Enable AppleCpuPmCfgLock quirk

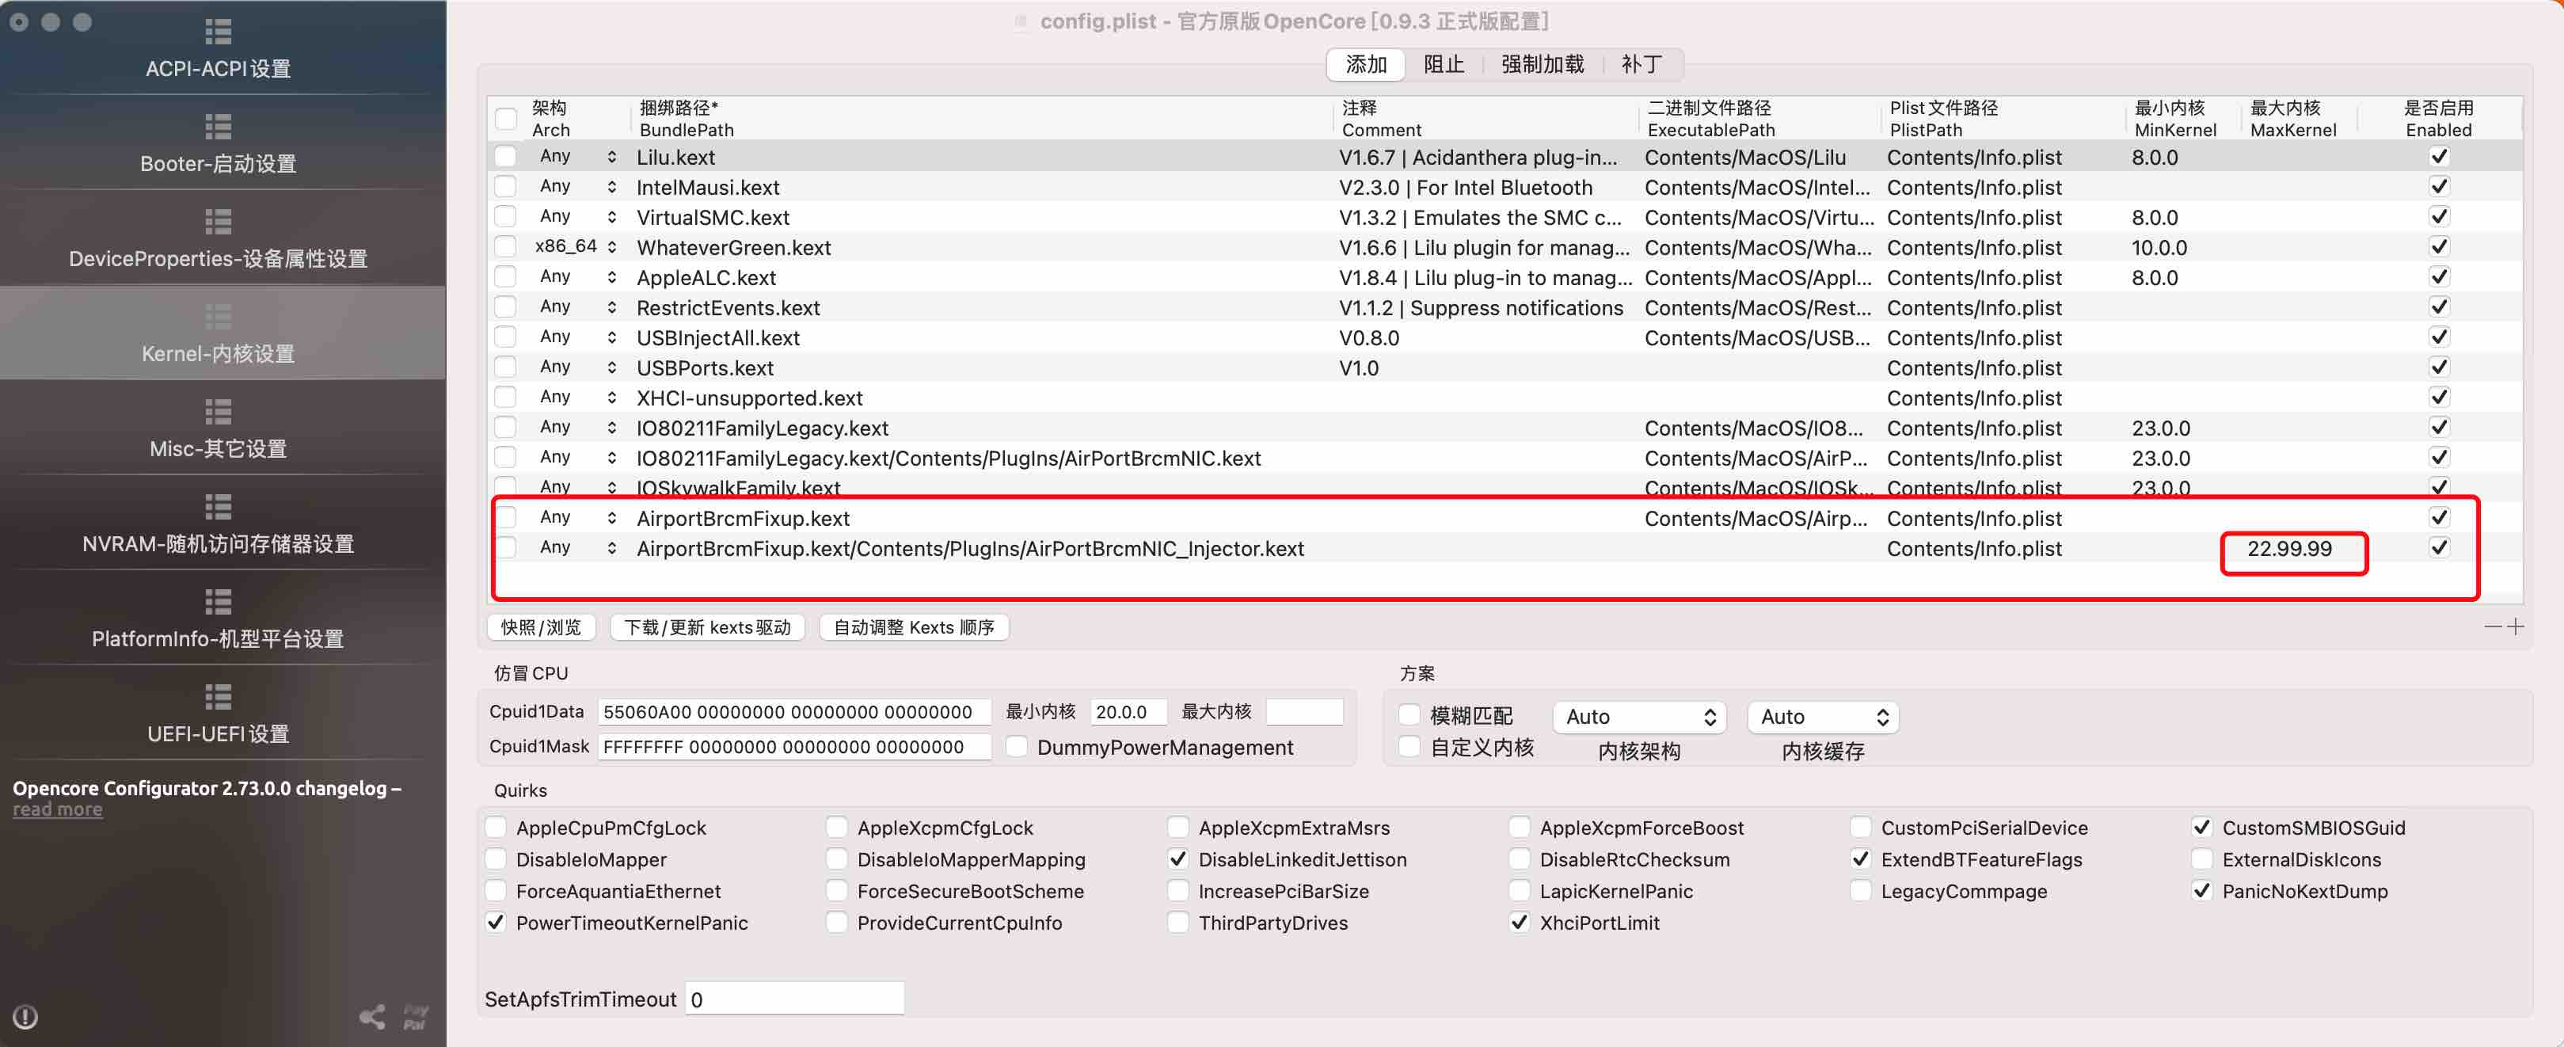coord(496,827)
